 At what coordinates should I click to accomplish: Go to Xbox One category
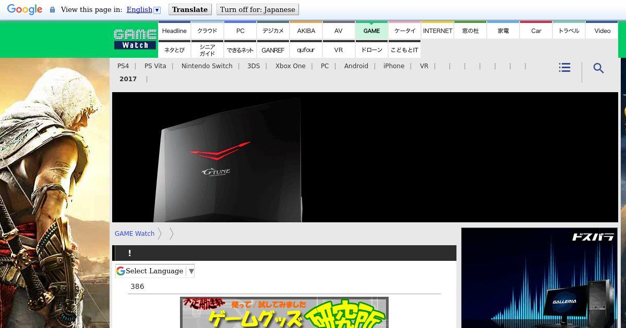point(291,66)
